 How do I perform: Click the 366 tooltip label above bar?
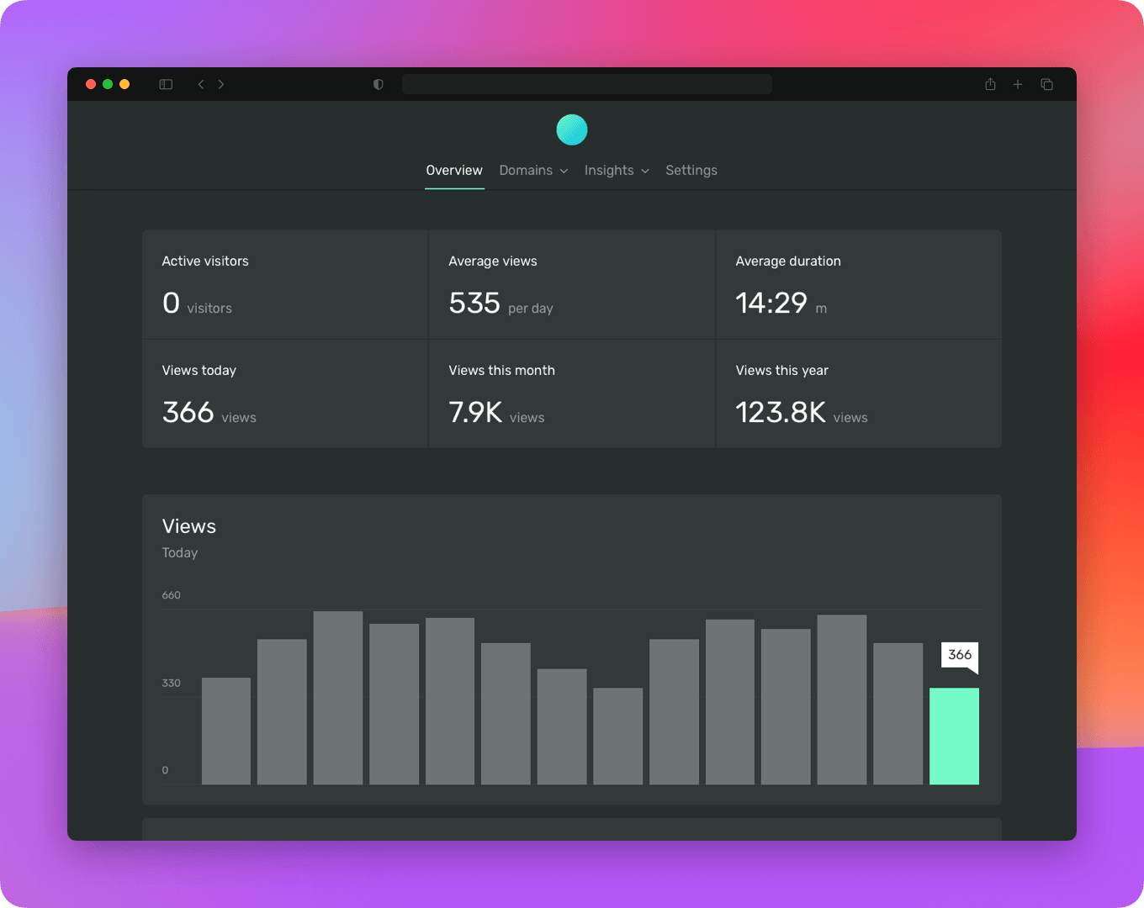click(x=960, y=655)
